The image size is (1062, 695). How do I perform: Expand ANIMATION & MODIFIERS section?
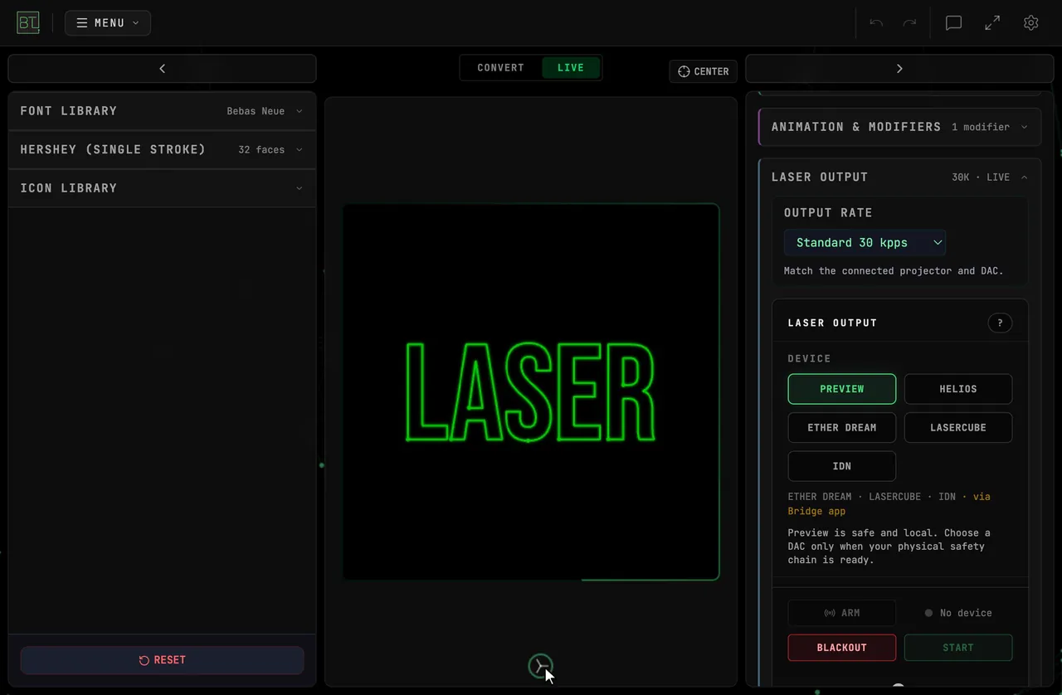click(899, 127)
